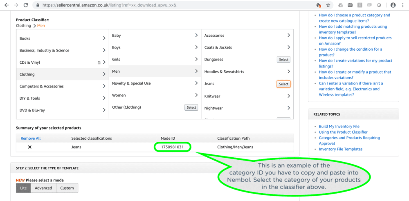The height and width of the screenshot is (201, 409).
Task: Expand Coats & Jackets subcategory
Action: [x=288, y=47]
